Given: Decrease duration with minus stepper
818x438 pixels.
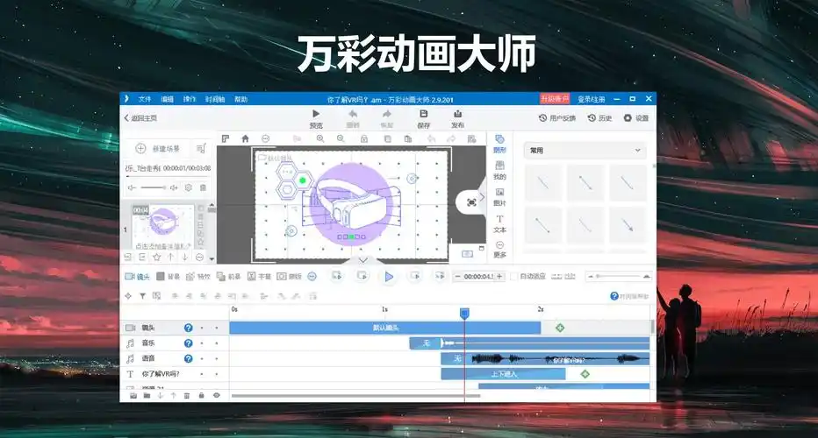Looking at the screenshot, I should coord(457,277).
